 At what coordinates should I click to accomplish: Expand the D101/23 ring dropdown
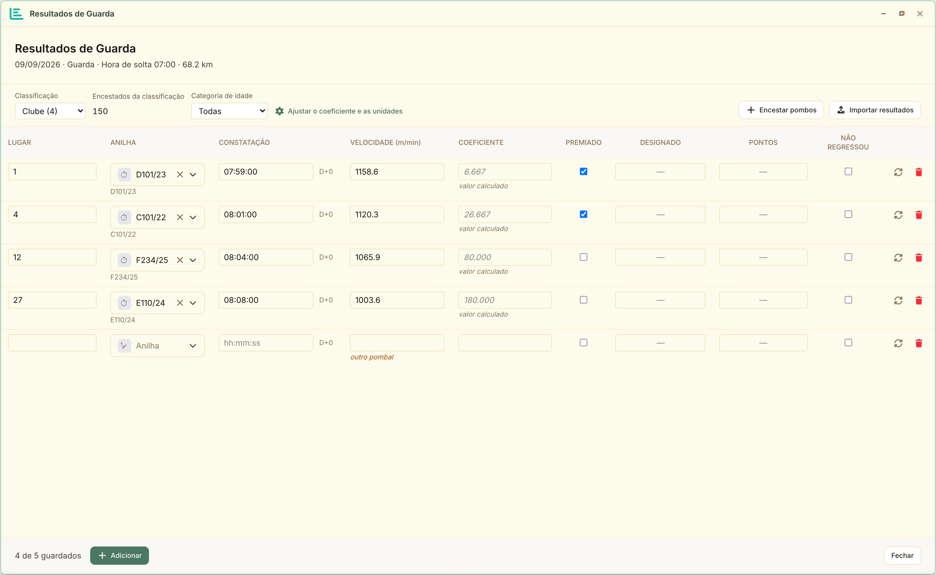pos(193,175)
